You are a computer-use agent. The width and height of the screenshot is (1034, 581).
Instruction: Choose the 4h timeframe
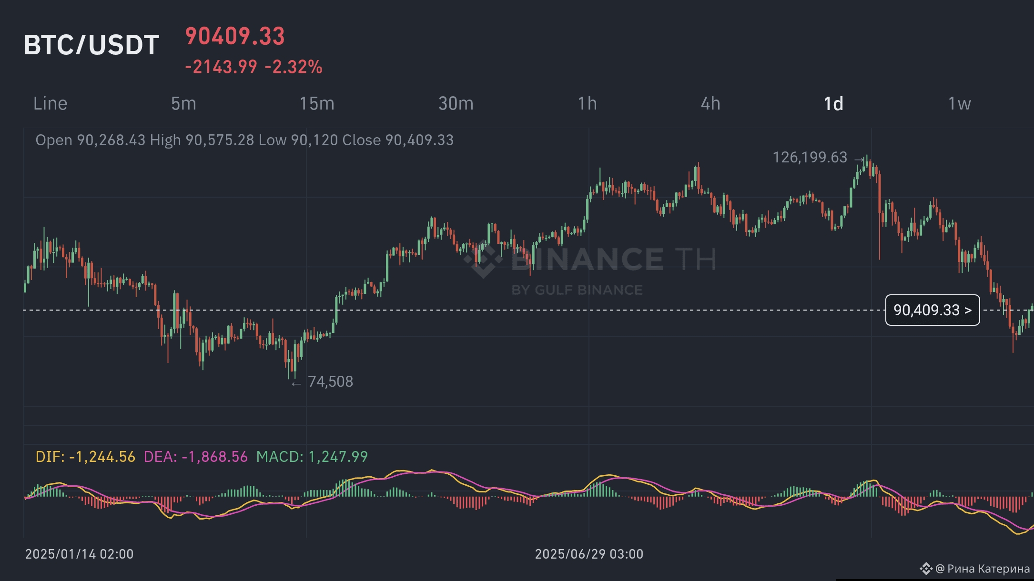[x=710, y=103]
